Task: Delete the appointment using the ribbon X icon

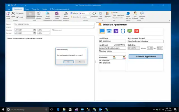Action: pyautogui.click(x=13, y=15)
